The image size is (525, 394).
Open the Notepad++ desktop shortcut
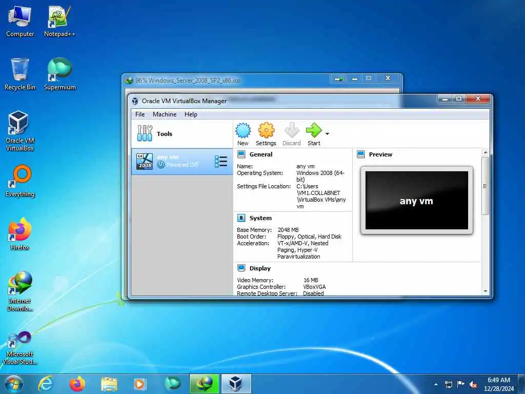tap(59, 22)
